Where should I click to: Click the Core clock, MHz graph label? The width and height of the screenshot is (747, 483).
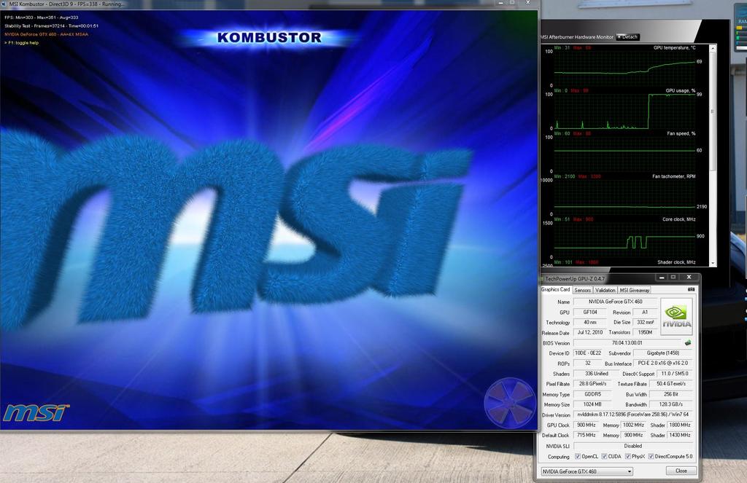coord(679,219)
